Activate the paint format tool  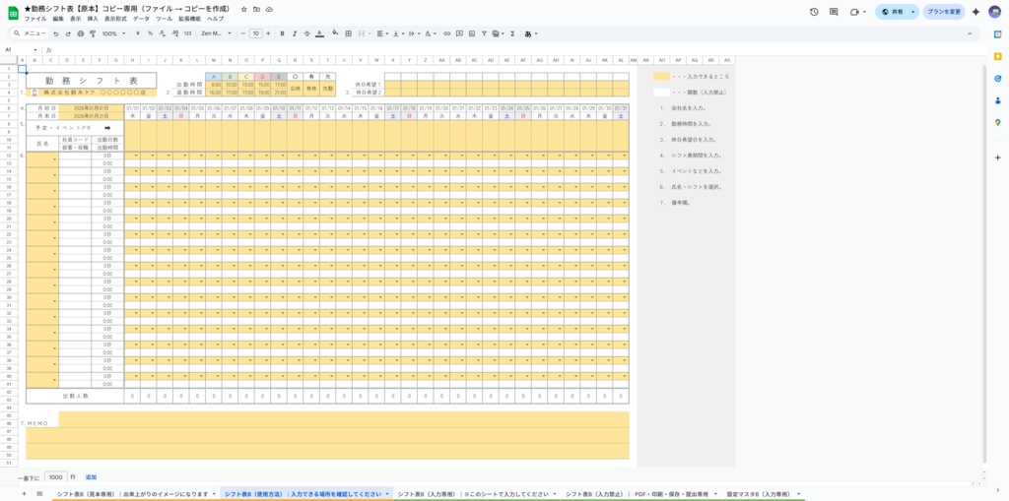tap(93, 33)
